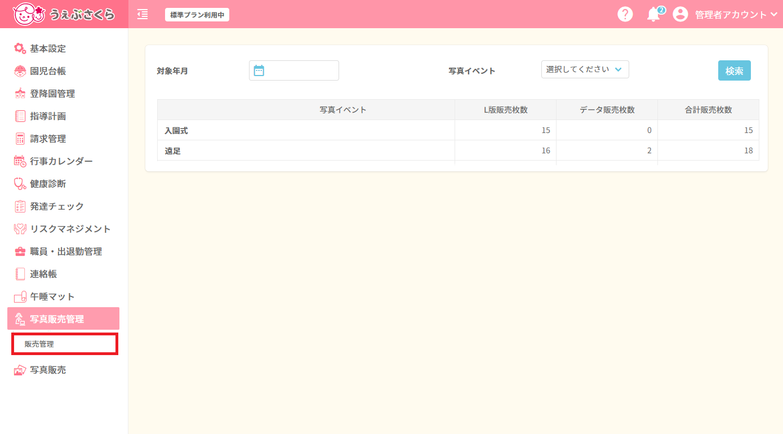This screenshot has width=783, height=434.
Task: Click the gear icon beside 基本設定
Action: (x=20, y=48)
